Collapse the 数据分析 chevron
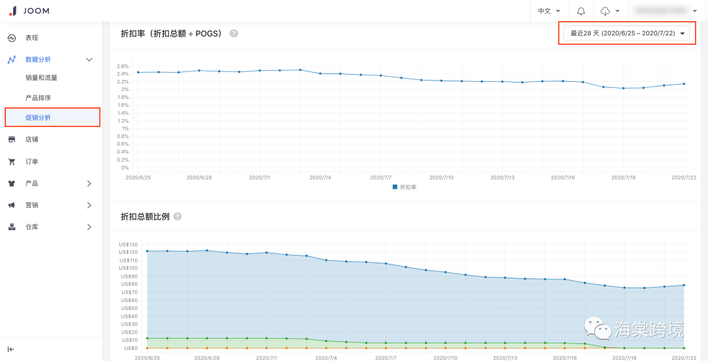Viewport: 708px width, 361px height. [x=89, y=60]
